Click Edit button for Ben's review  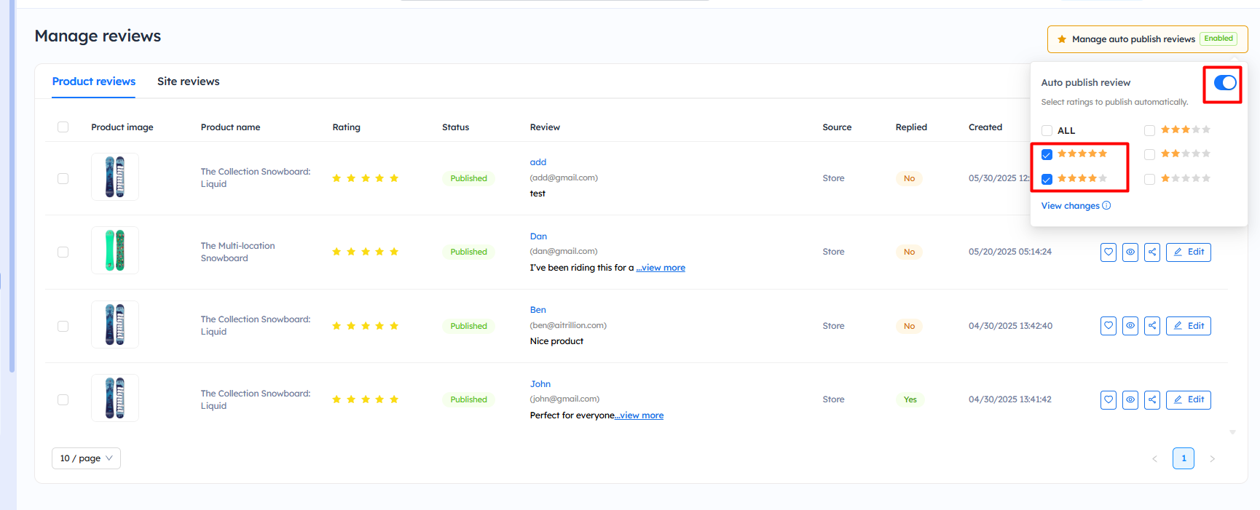tap(1188, 326)
